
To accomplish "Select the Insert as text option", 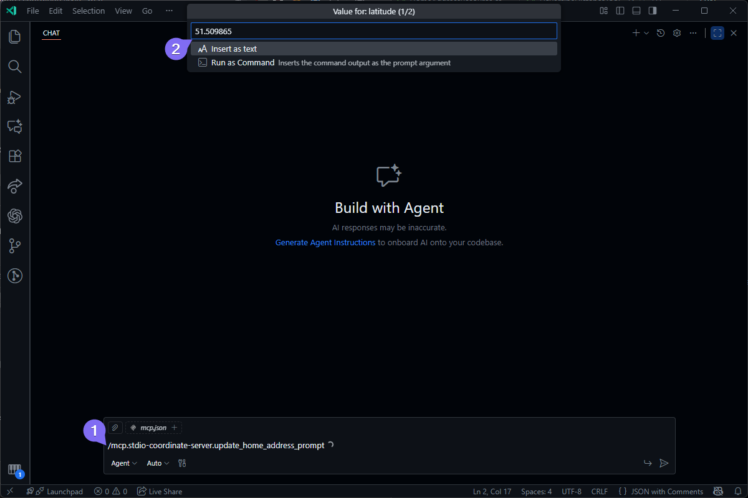I will point(234,49).
